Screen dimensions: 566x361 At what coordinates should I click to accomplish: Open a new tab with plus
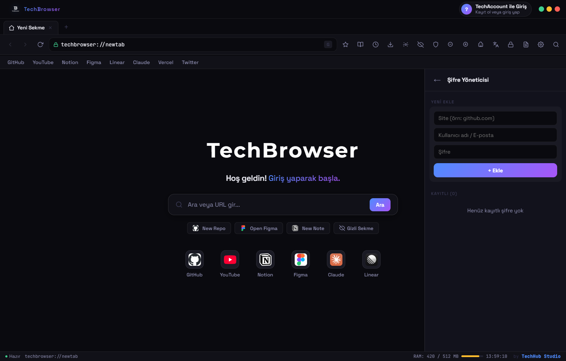(x=66, y=27)
